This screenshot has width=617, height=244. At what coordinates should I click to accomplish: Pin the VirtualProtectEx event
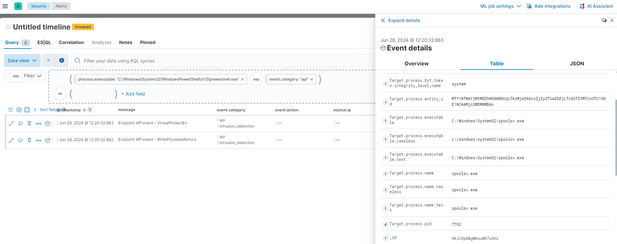point(29,123)
